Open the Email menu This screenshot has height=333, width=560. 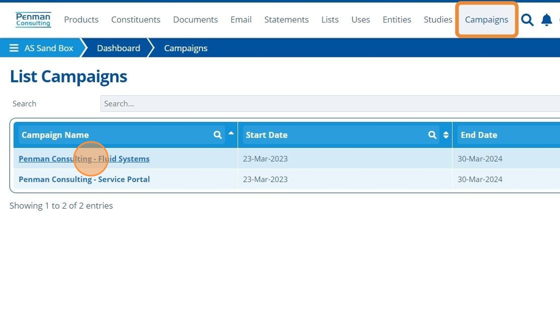click(241, 19)
